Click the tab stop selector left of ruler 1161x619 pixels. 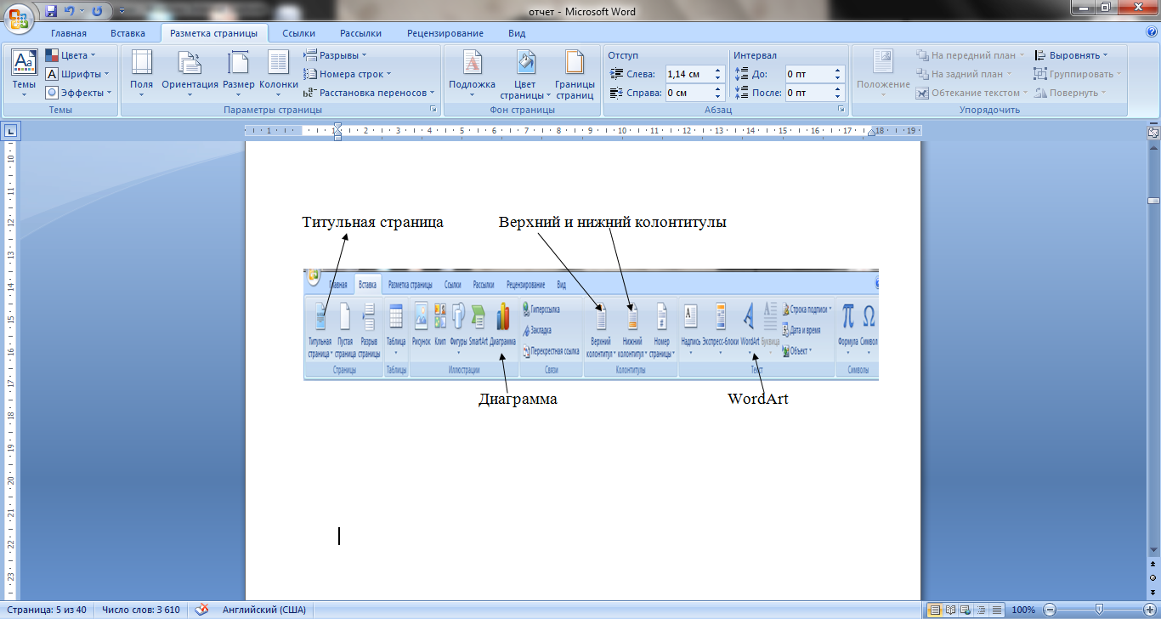[11, 131]
